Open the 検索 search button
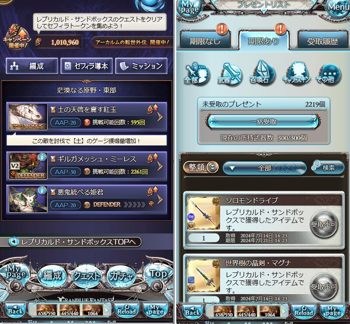Image resolution: width=350 pixels, height=324 pixels. click(328, 167)
